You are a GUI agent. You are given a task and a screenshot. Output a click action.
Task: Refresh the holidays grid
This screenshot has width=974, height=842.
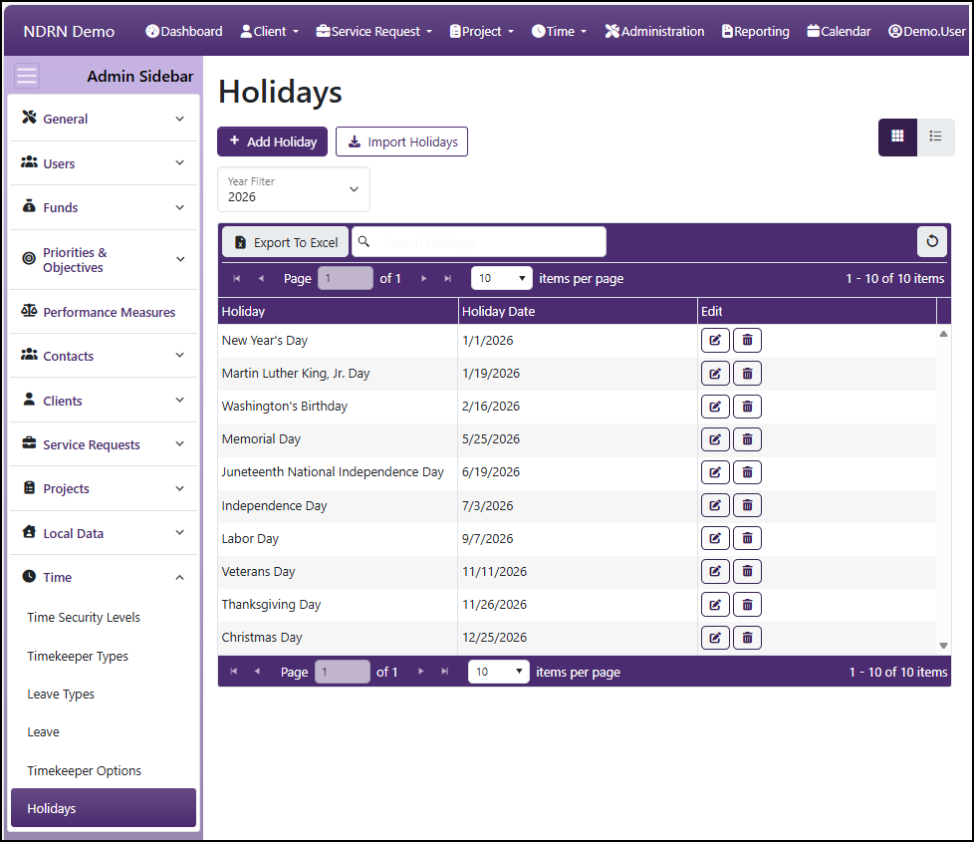(932, 242)
